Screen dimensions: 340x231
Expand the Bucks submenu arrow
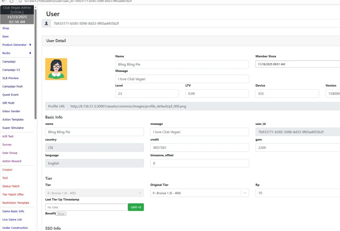[x=30, y=53]
